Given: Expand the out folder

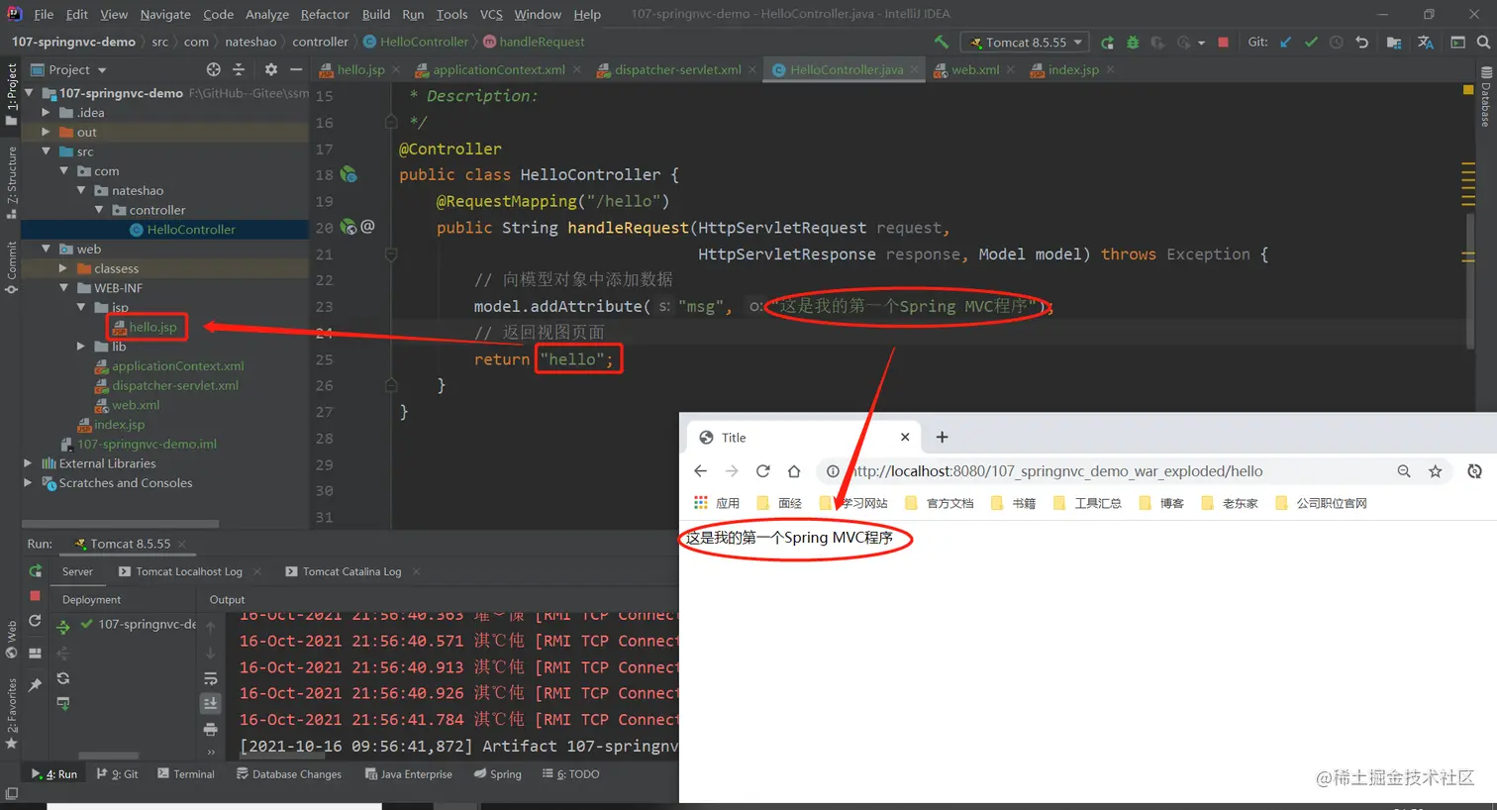Looking at the screenshot, I should 46,132.
